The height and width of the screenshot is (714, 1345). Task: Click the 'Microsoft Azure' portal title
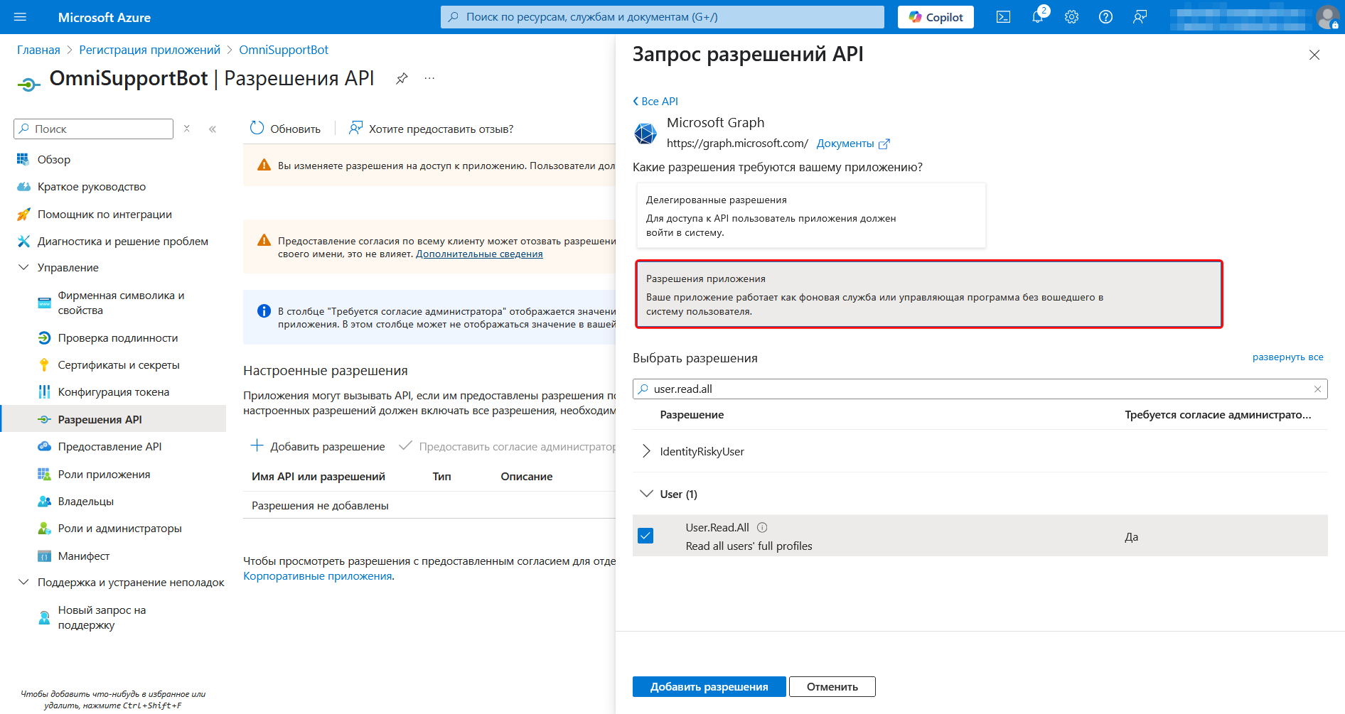105,17
